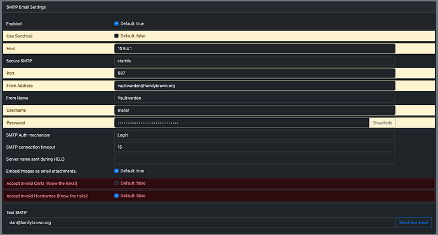
Task: Toggle Embed images as email attachments checkbox
Action: [x=117, y=171]
